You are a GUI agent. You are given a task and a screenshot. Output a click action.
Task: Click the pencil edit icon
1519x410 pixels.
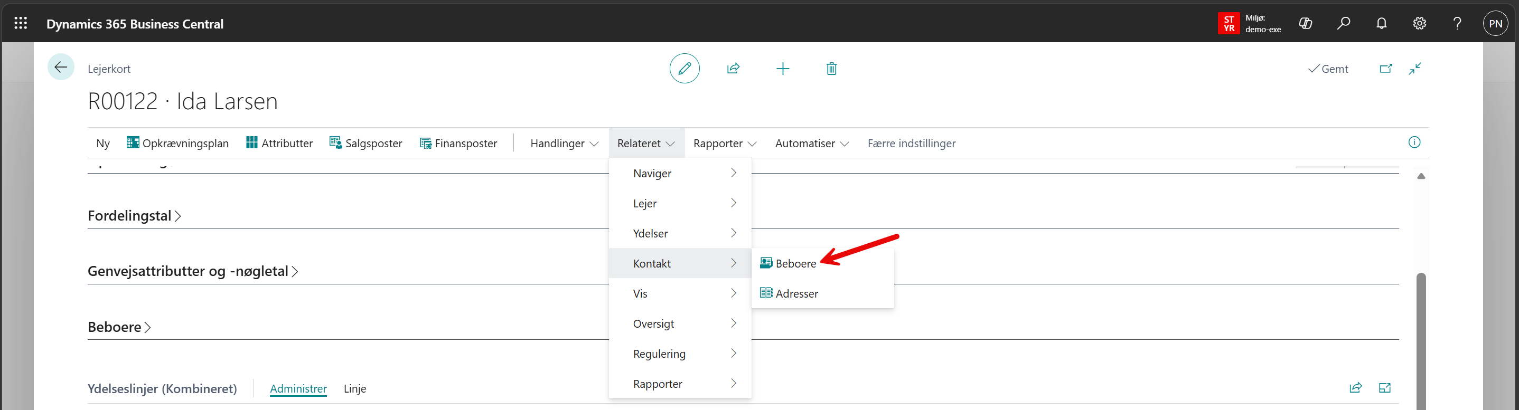684,69
